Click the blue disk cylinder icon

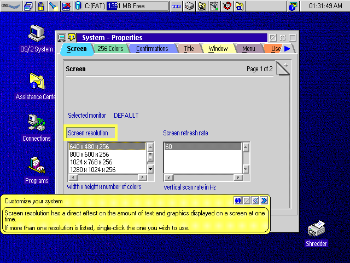[78, 6]
